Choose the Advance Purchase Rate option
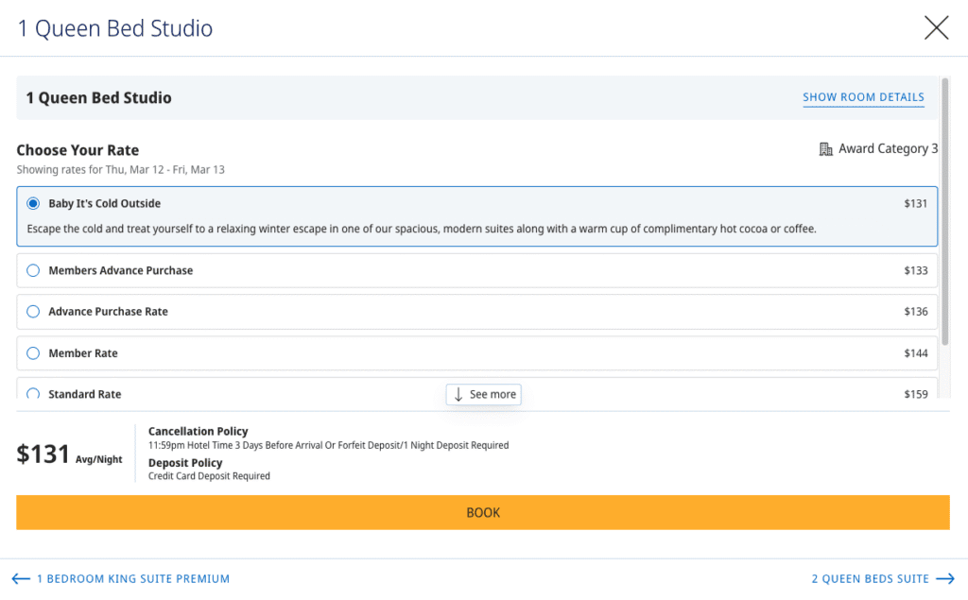 [x=33, y=312]
